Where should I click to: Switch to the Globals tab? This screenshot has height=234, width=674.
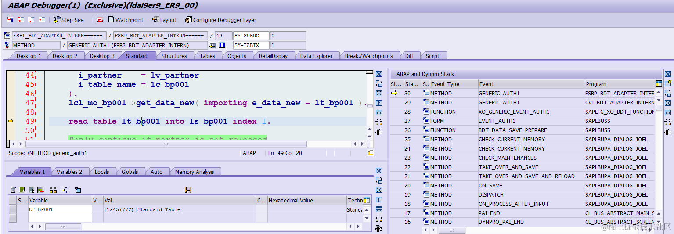(130, 172)
